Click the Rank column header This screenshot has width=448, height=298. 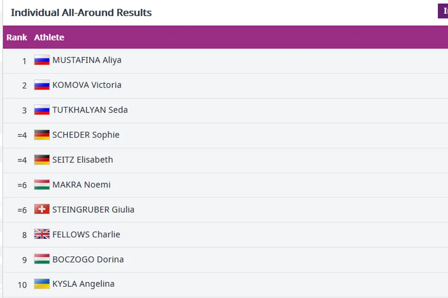tap(17, 37)
